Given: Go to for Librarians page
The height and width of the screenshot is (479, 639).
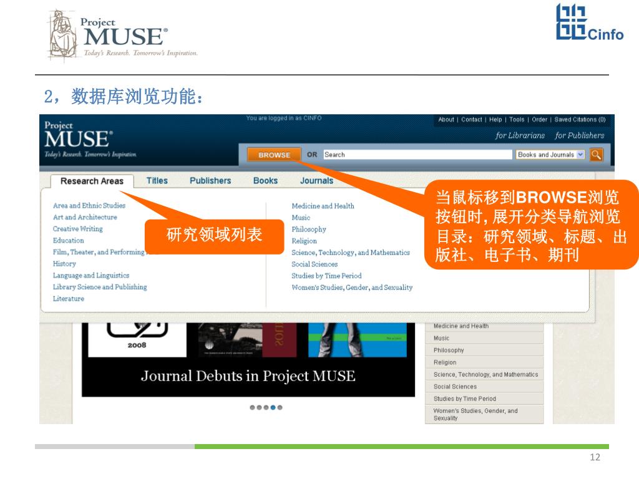Looking at the screenshot, I should [520, 135].
